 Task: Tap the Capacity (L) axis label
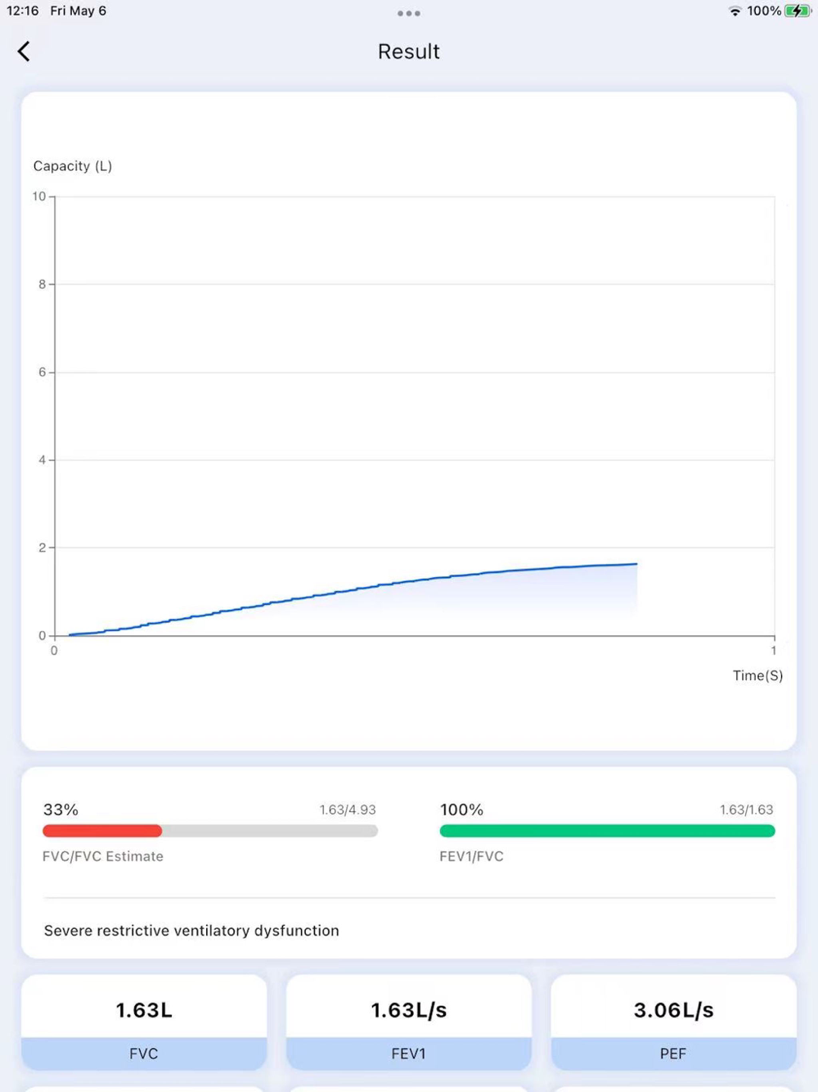click(x=73, y=166)
